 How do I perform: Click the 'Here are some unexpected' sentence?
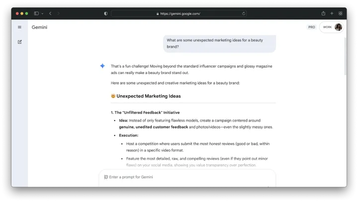(x=176, y=83)
